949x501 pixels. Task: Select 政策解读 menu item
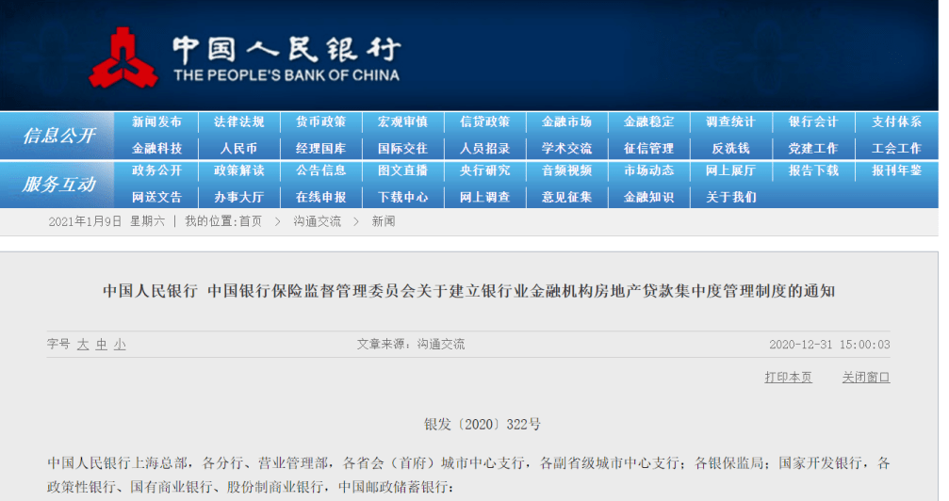click(239, 170)
